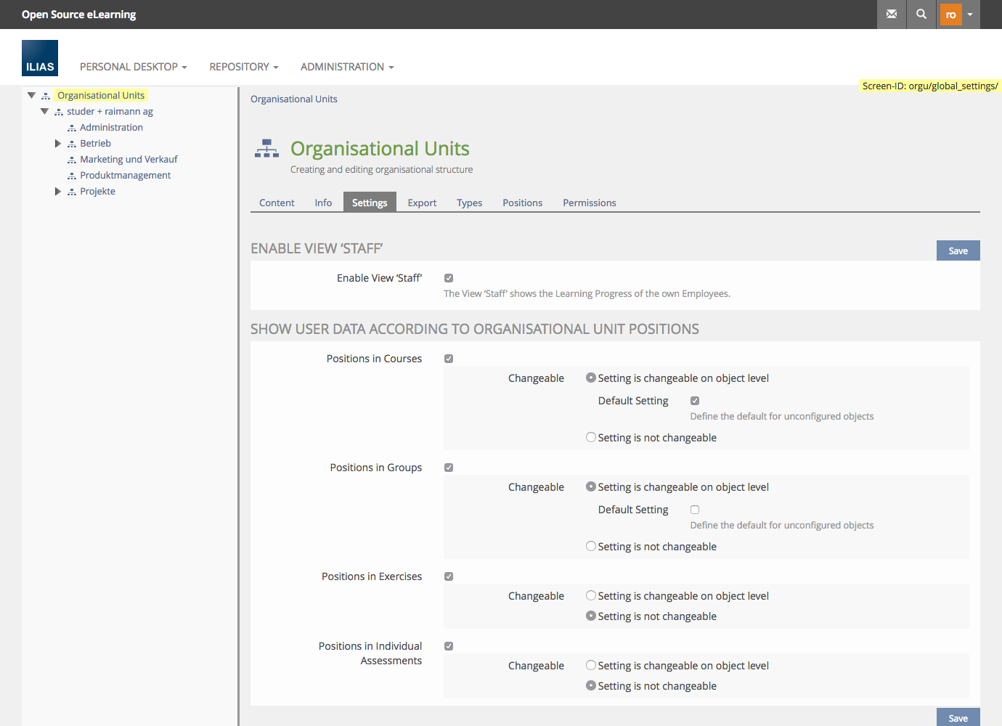The image size is (1002, 726).
Task: Click the Organisational Units breadcrumb link
Action: click(x=293, y=99)
